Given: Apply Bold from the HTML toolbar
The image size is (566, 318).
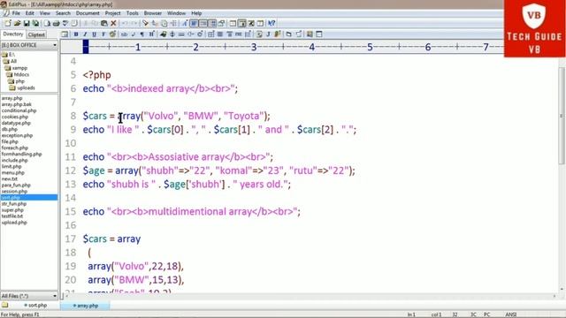Looking at the screenshot, I should (76, 34).
